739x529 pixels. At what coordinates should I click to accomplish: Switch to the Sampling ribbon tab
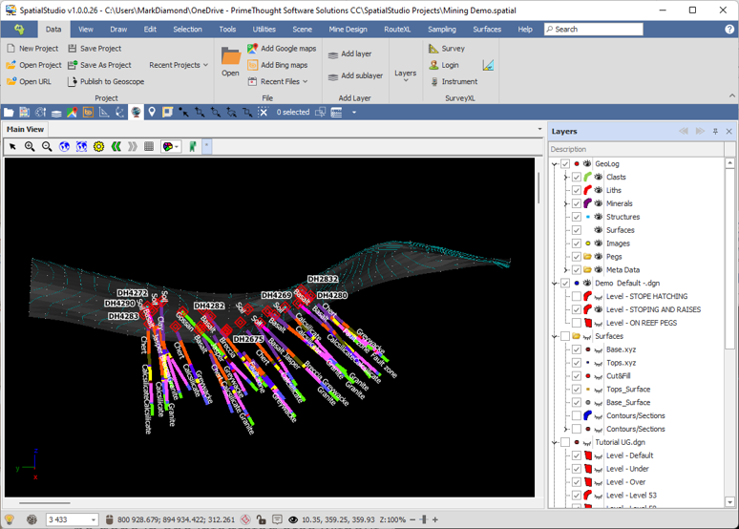pyautogui.click(x=442, y=30)
